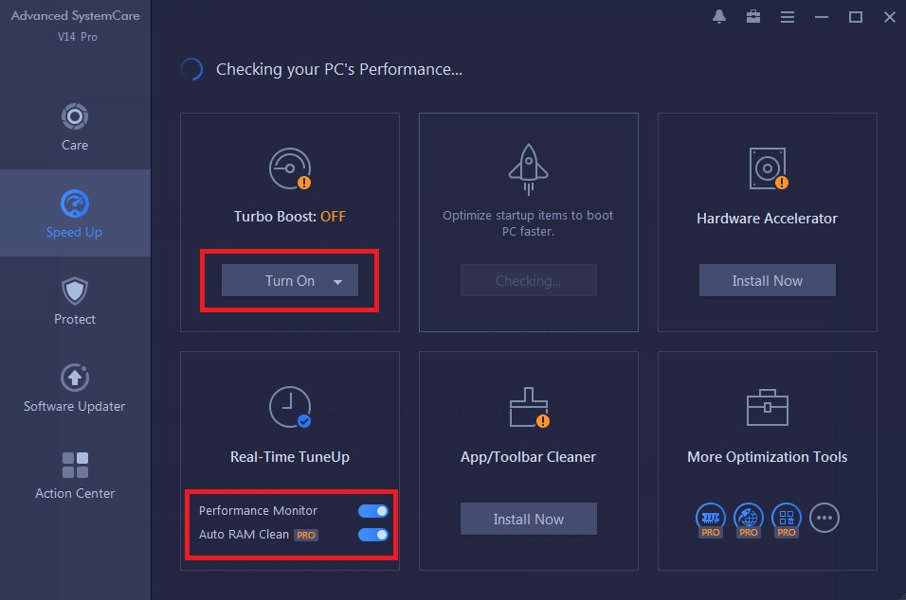Image resolution: width=906 pixels, height=600 pixels.
Task: Install the Hardware Accelerator now
Action: tap(767, 279)
